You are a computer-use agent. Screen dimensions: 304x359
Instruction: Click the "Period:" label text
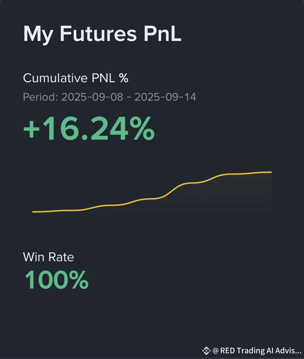click(x=41, y=97)
